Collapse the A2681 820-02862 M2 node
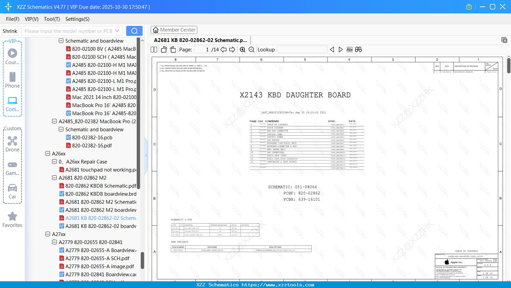Image resolution: width=511 pixels, height=288 pixels. click(54, 178)
